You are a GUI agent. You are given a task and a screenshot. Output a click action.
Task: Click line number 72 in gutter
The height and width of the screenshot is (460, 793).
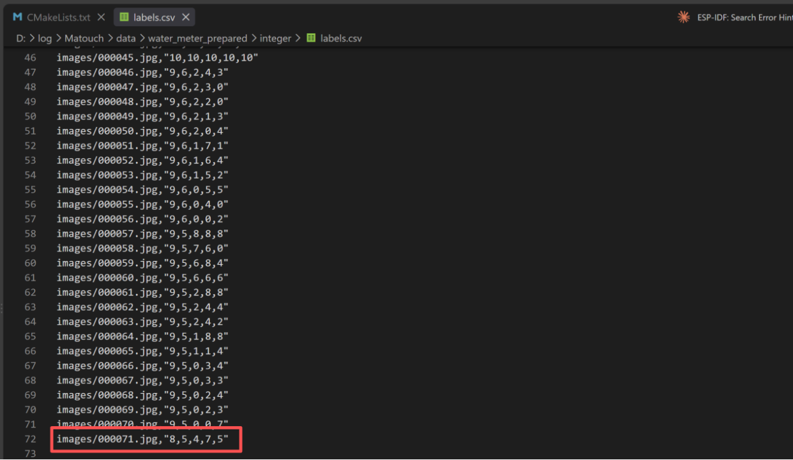pos(30,439)
